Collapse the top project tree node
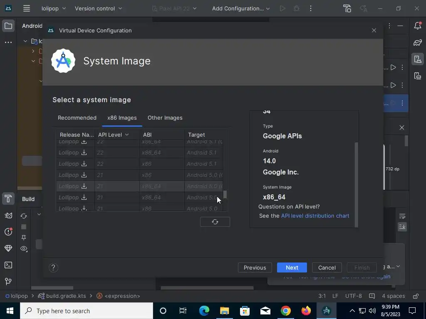The image size is (426, 319). 25,41
